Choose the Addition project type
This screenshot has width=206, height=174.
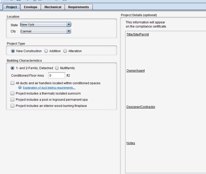point(46,51)
